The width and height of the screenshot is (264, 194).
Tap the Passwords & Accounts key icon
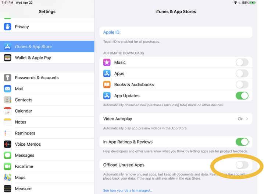click(x=7, y=77)
